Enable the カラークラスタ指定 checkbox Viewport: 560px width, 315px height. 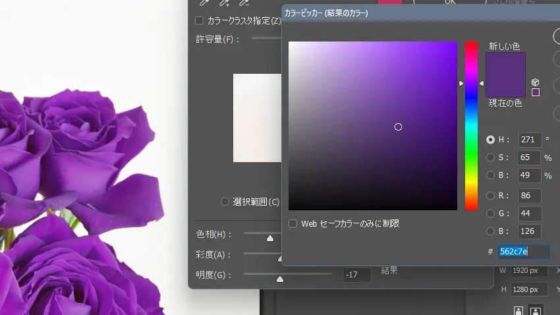(200, 20)
